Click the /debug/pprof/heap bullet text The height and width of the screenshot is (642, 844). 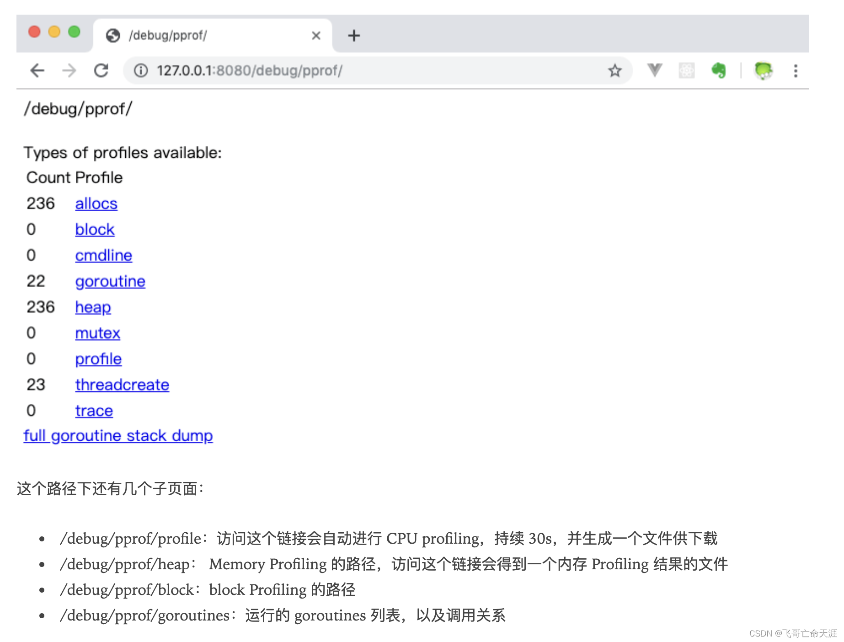point(394,564)
